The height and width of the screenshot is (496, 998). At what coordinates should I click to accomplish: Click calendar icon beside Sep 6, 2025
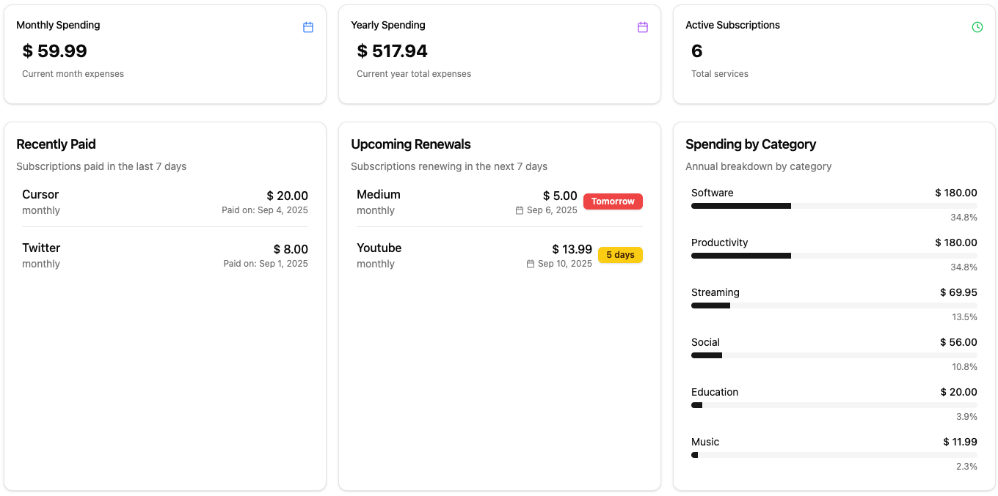click(x=520, y=210)
